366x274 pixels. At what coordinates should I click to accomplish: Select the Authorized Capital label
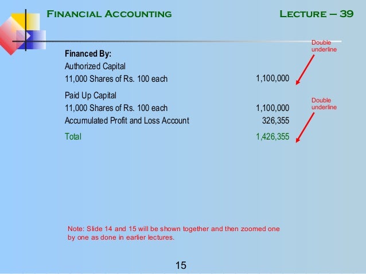click(x=94, y=66)
